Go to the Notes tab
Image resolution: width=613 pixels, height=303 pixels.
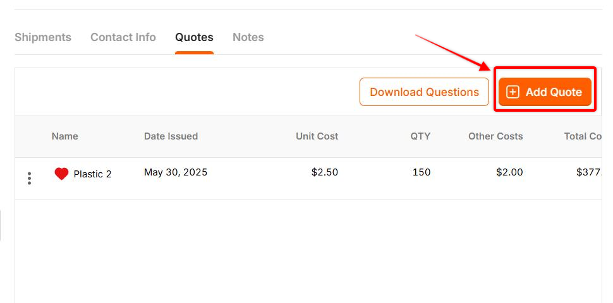coord(248,37)
